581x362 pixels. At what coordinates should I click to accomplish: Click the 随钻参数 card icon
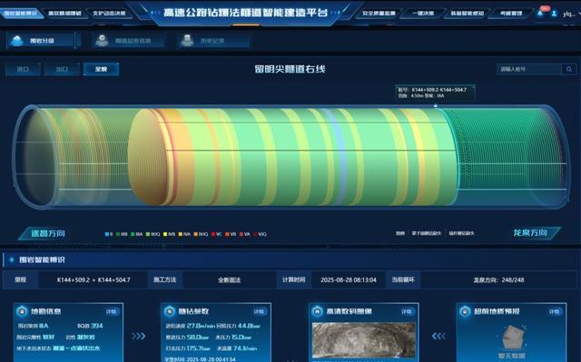click(x=170, y=311)
